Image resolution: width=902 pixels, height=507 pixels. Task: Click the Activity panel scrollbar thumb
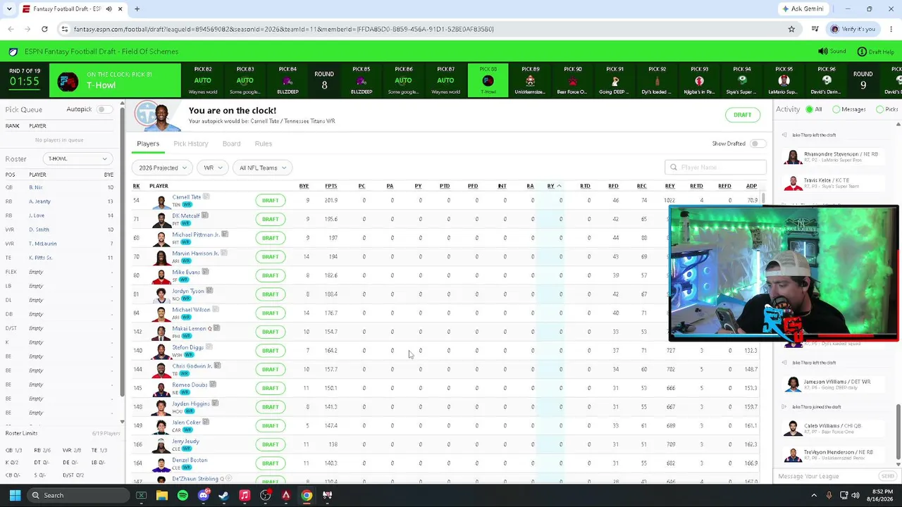point(898,432)
